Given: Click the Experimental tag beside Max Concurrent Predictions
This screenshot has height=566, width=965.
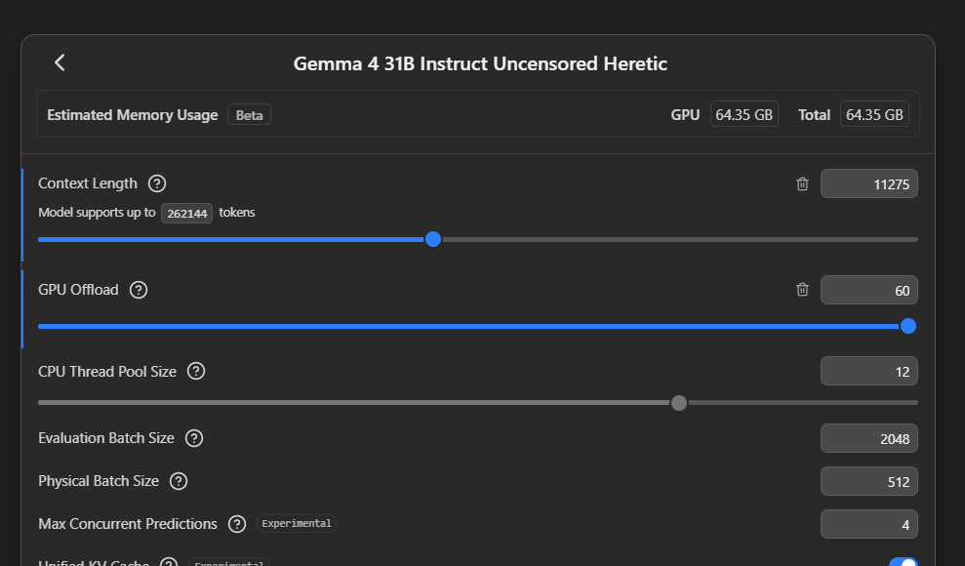Looking at the screenshot, I should 297,523.
